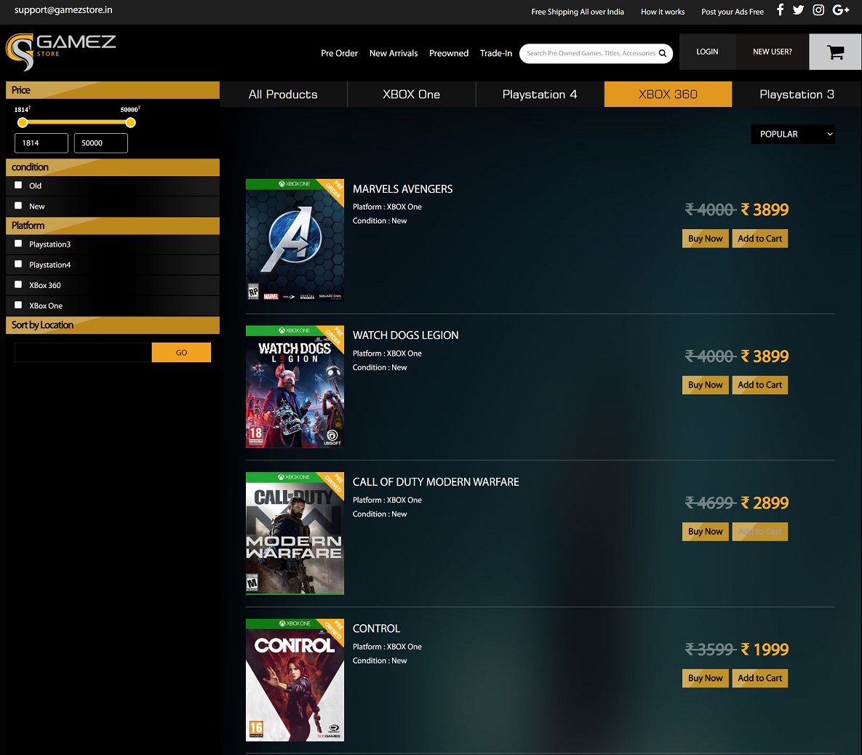Screen dimensions: 862x755
Task: Open the Instagram page
Action: click(x=818, y=9)
